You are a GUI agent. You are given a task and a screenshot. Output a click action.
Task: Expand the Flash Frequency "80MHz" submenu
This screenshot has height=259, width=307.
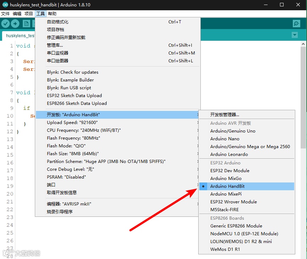(x=117, y=138)
